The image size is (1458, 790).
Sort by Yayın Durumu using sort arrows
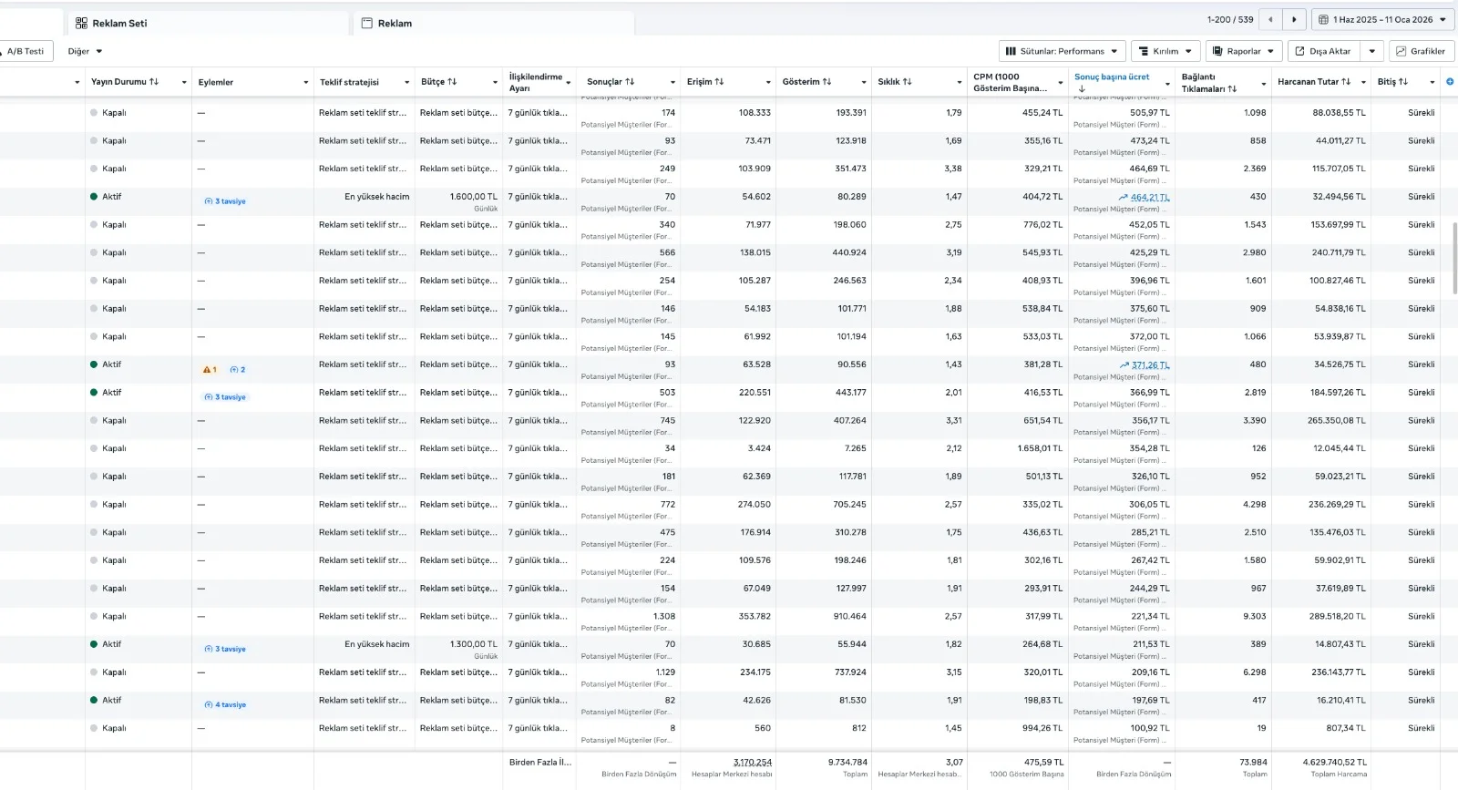click(x=154, y=82)
